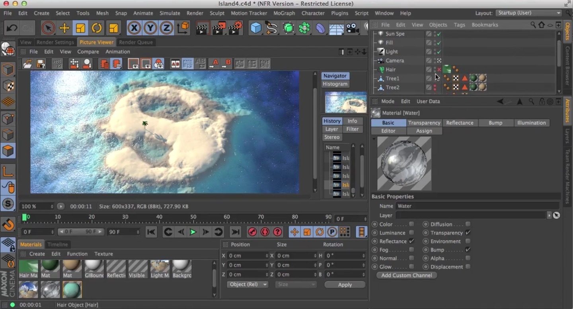Select the teal green material swatch
The height and width of the screenshot is (309, 573).
(72, 290)
